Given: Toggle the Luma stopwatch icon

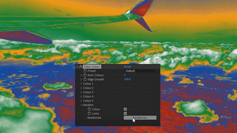Looking at the screenshot, I should click(89, 114).
